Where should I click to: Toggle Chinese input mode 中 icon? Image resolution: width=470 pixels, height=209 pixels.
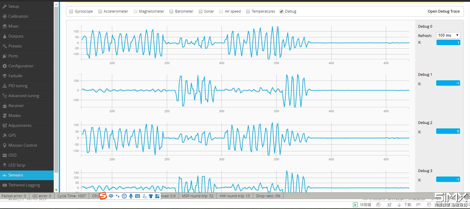pos(111,196)
